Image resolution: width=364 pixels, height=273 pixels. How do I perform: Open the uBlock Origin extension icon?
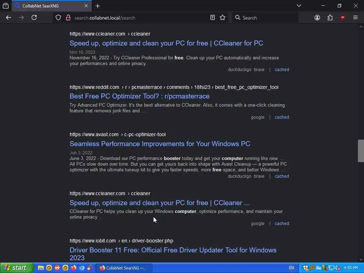(343, 18)
